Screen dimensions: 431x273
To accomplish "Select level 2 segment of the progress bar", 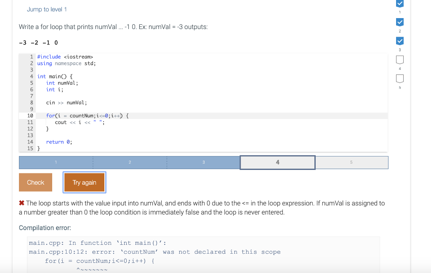I will 130,162.
